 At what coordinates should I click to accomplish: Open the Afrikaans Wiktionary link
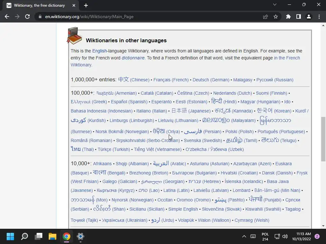102,164
